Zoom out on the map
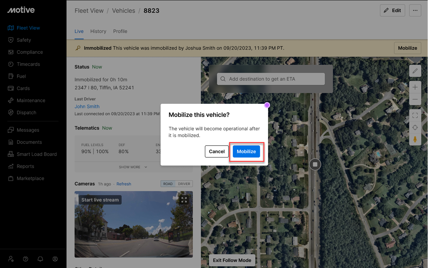This screenshot has height=268, width=428. click(x=415, y=99)
